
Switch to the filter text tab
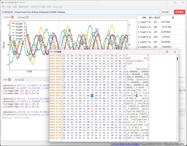pyautogui.click(x=18, y=80)
